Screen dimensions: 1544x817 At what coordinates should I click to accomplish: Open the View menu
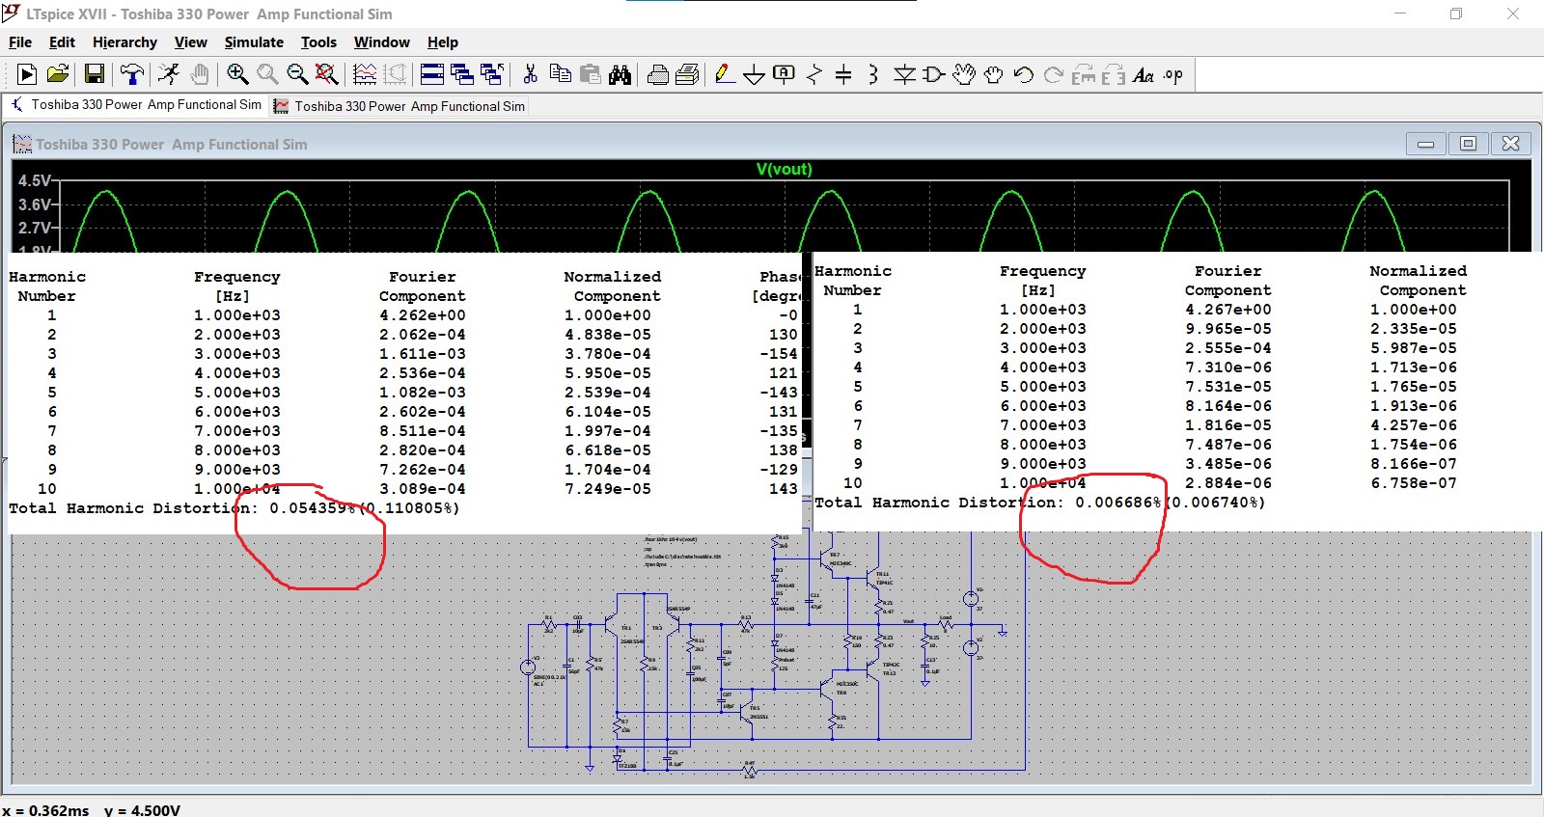point(190,42)
